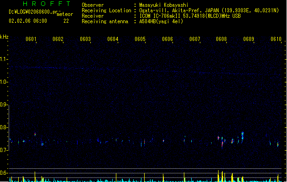Click the HROFFT title text
The width and height of the screenshot is (287, 182).
point(47,4)
